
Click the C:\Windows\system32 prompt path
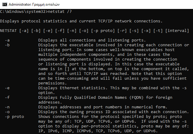tap(23, 12)
